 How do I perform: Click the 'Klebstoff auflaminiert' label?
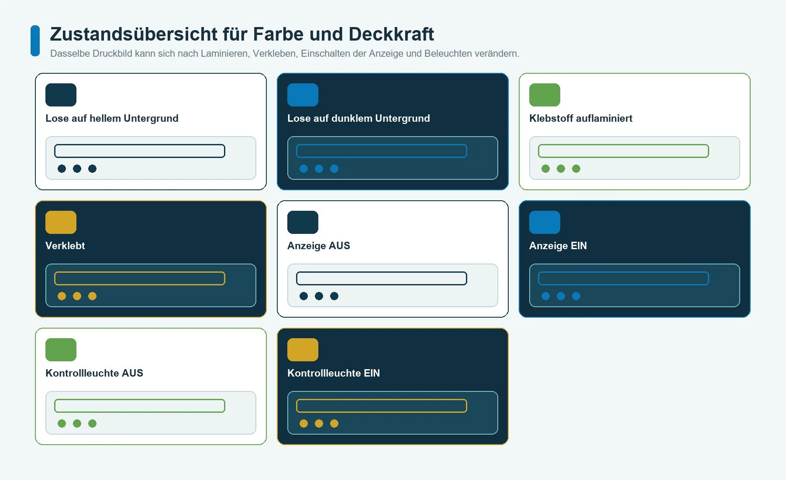click(x=581, y=118)
